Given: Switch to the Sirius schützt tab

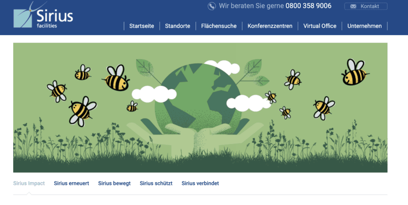Looking at the screenshot, I should [156, 183].
